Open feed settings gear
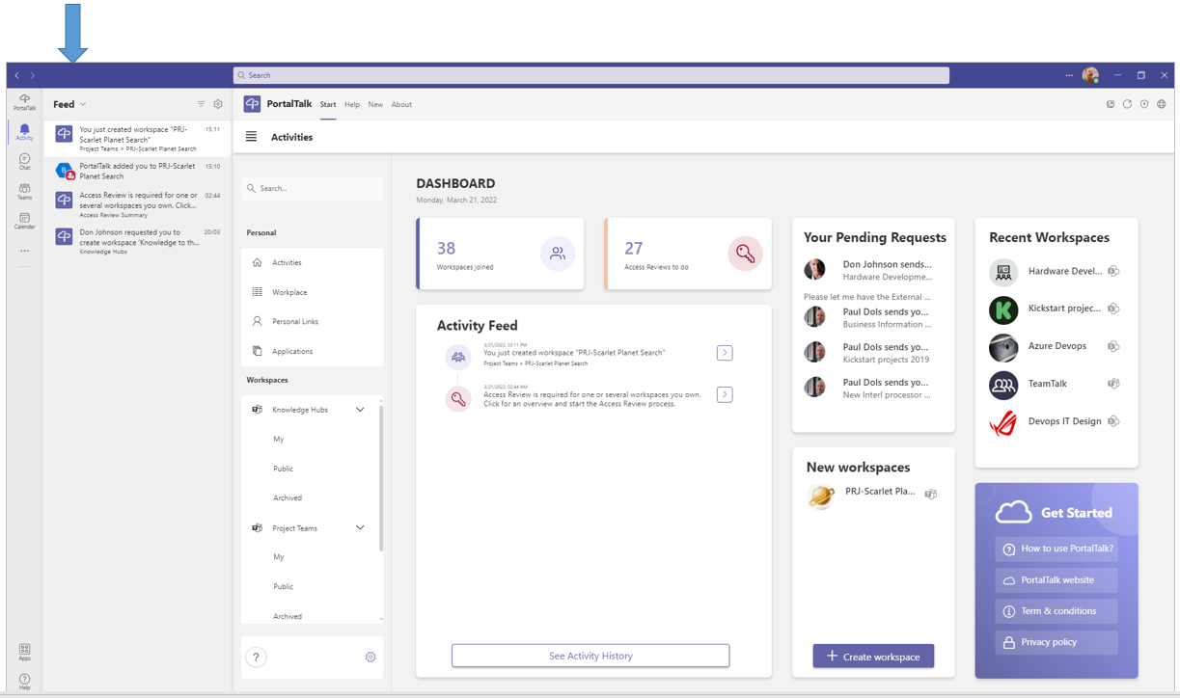The image size is (1180, 698). [x=218, y=104]
